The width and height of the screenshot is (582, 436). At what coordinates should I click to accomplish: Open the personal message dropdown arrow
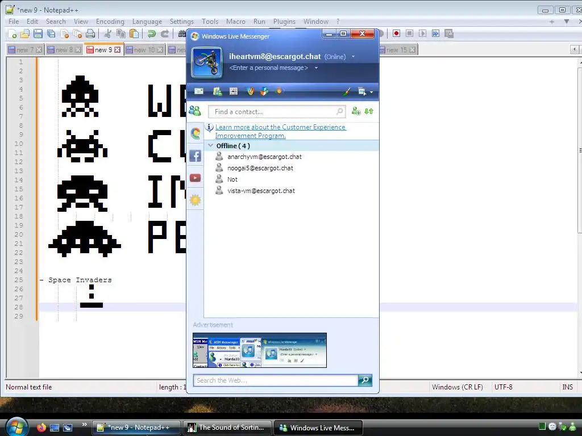click(x=316, y=68)
